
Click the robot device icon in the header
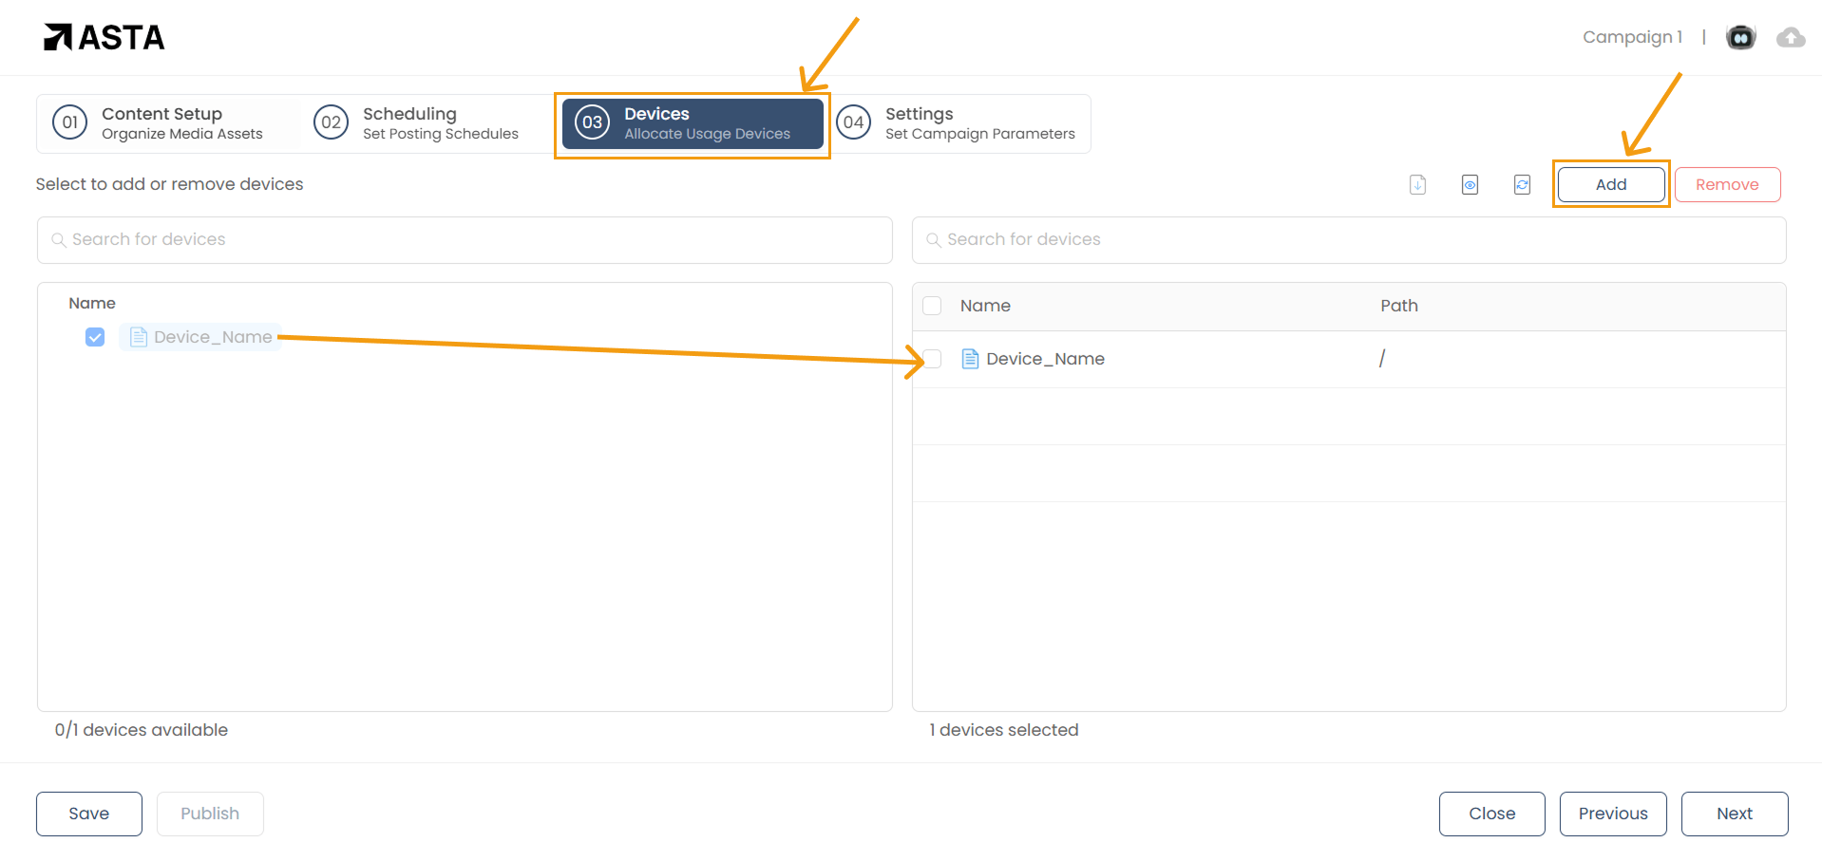click(x=1741, y=36)
